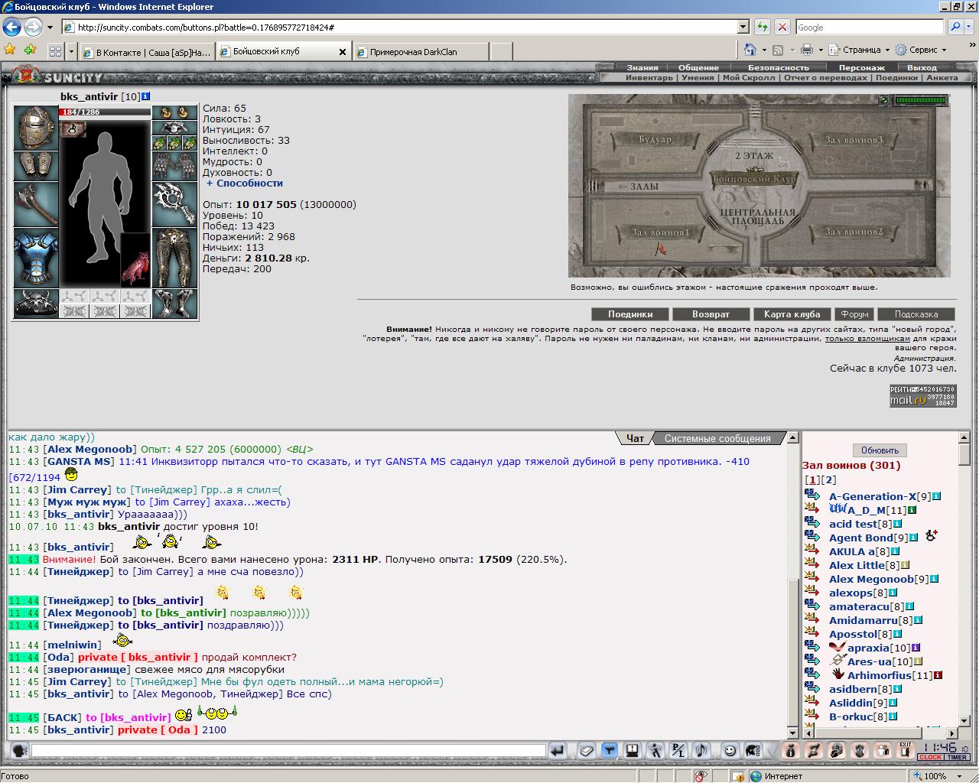979x783 pixels.
Task: Switch the display to CLOCK mode
Action: pyautogui.click(x=931, y=758)
